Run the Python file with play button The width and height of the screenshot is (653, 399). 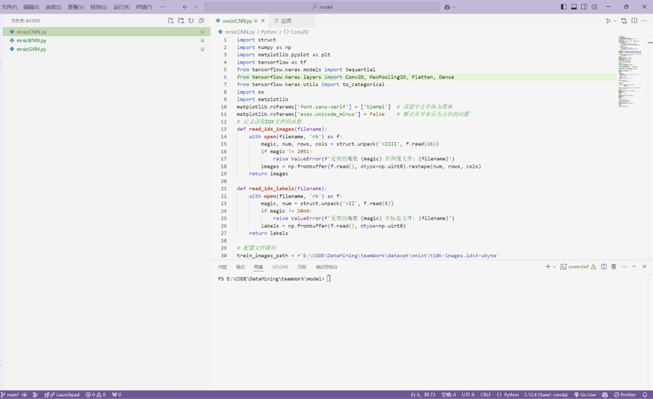click(608, 21)
